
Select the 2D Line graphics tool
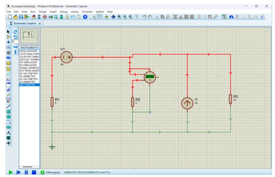tap(8, 106)
